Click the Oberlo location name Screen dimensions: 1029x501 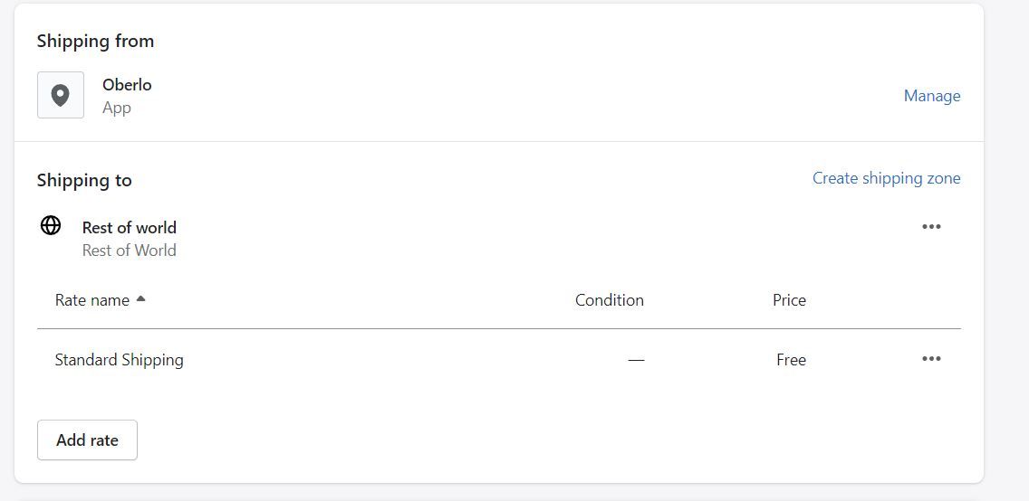click(127, 85)
